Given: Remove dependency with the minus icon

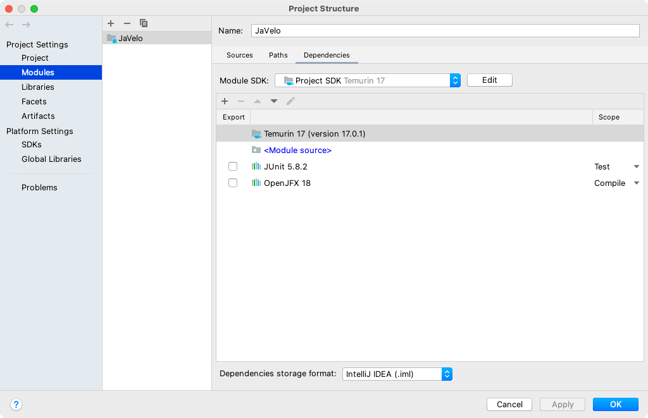Looking at the screenshot, I should click(x=241, y=101).
